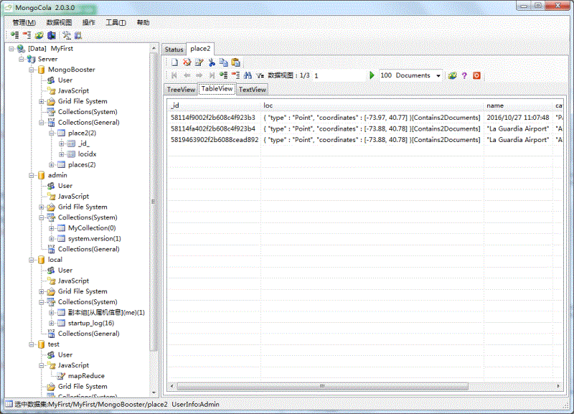Viewport: 574px width, 414px height.
Task: Click the horizontal scrollbar of the table
Action: (x=322, y=386)
